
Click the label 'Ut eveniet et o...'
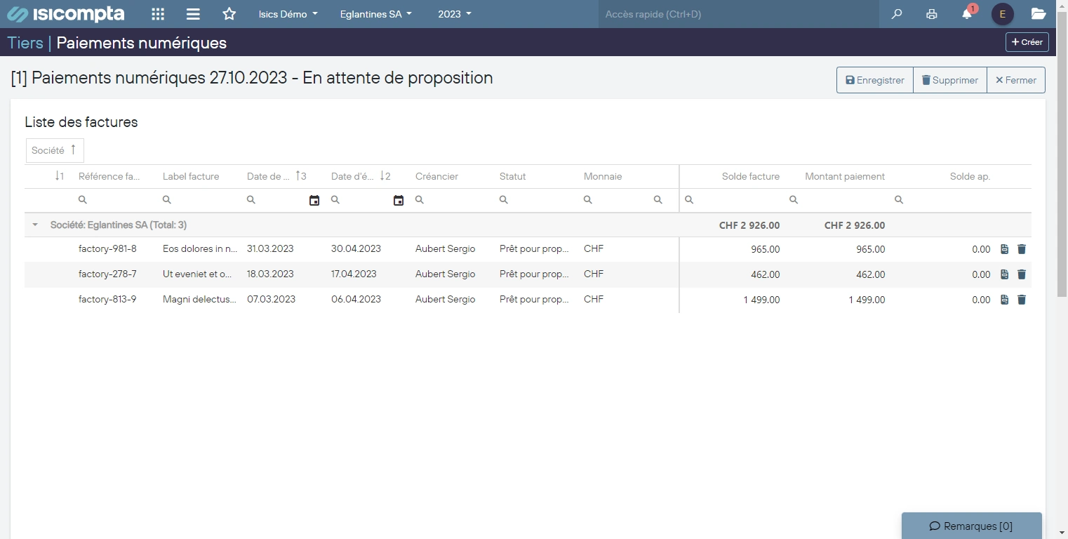tap(197, 274)
